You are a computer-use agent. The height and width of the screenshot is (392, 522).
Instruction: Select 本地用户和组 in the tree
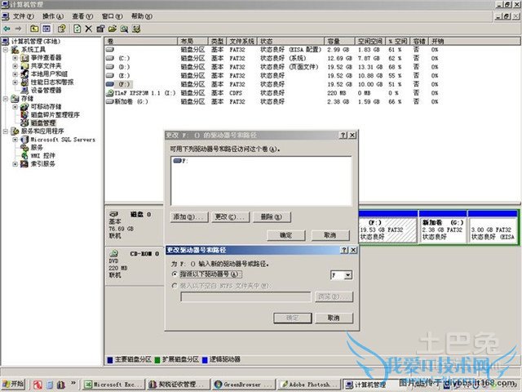(x=49, y=74)
